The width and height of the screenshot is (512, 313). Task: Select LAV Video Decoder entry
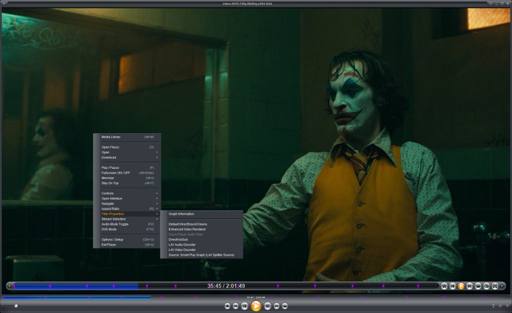pos(202,250)
